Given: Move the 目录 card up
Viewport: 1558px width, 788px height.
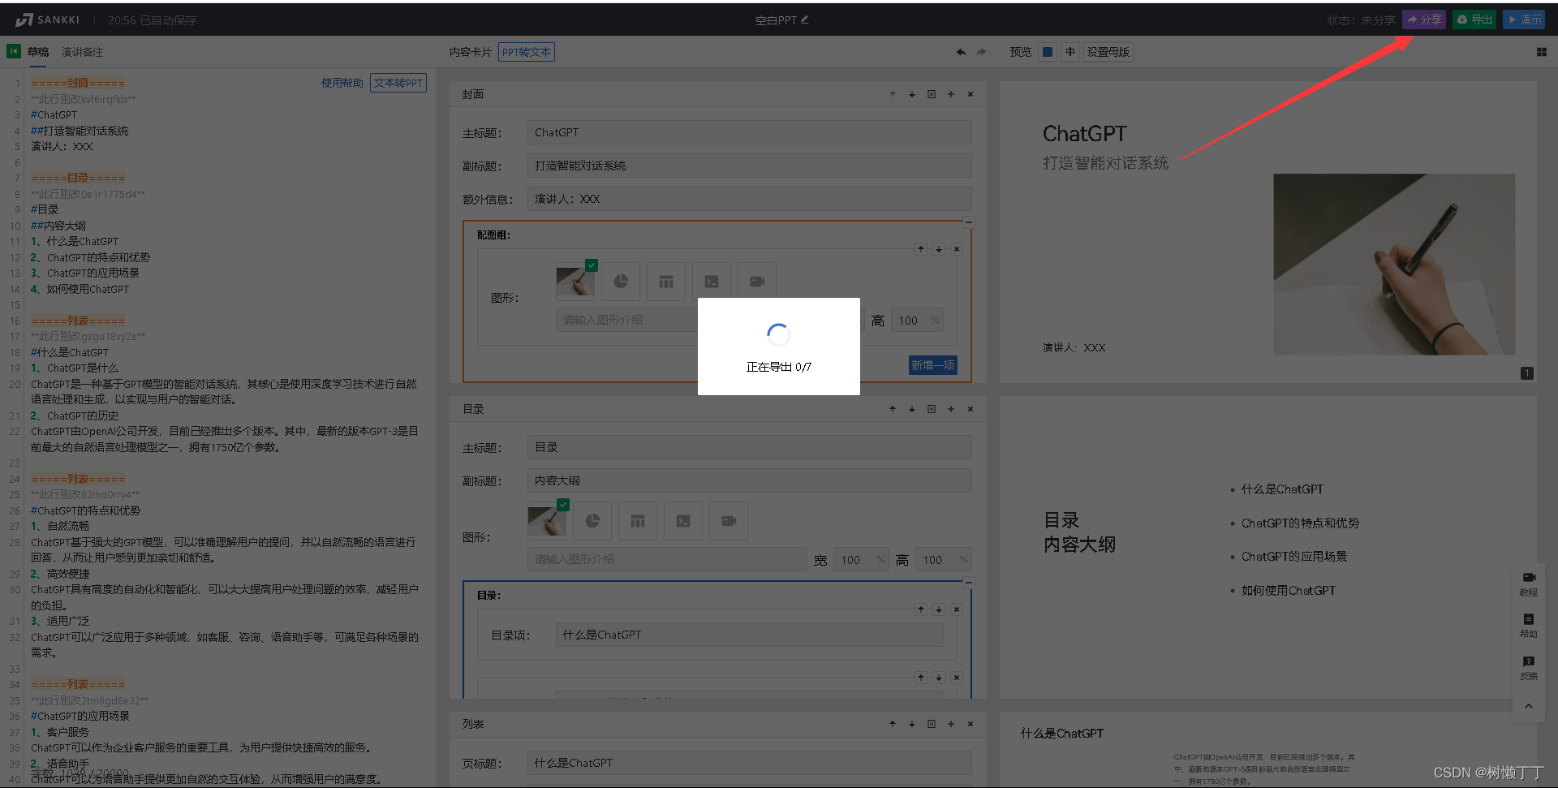Looking at the screenshot, I should [893, 409].
